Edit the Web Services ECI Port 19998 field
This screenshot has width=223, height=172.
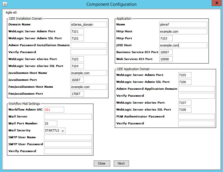pyautogui.click(x=166, y=59)
